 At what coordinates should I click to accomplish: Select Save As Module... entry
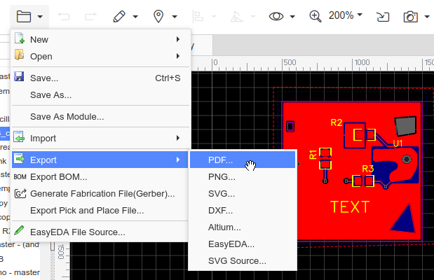pyautogui.click(x=101, y=117)
